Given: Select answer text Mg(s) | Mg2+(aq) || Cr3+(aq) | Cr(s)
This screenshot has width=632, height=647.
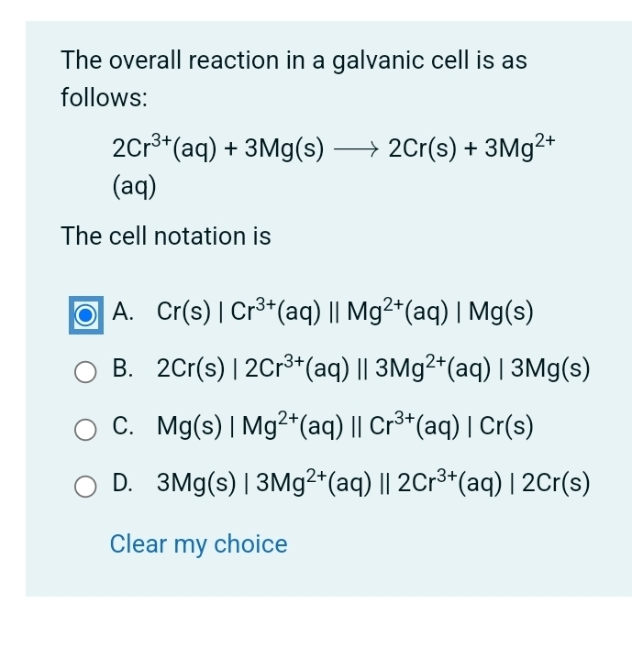Looking at the screenshot, I should (345, 425).
